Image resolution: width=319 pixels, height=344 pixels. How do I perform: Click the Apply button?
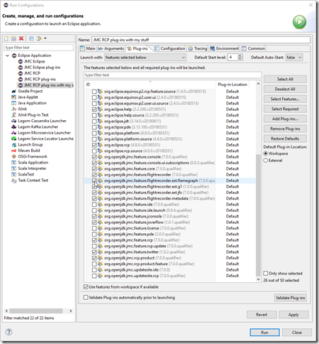click(293, 315)
